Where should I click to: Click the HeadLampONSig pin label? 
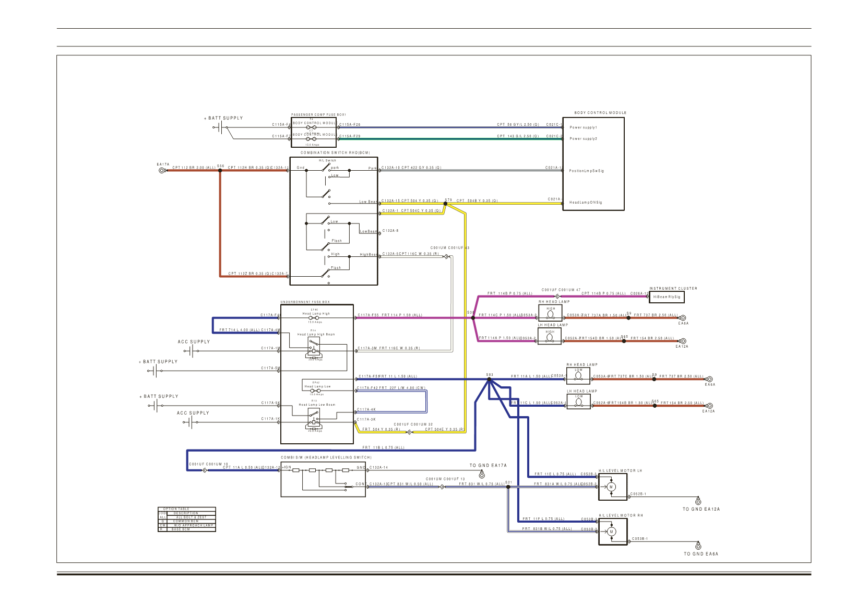point(586,203)
